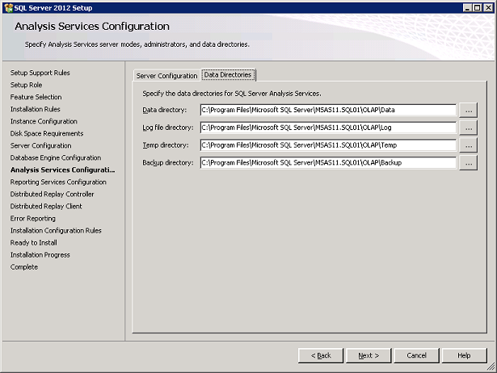
Task: Click the Temp directory label
Action: coord(166,145)
